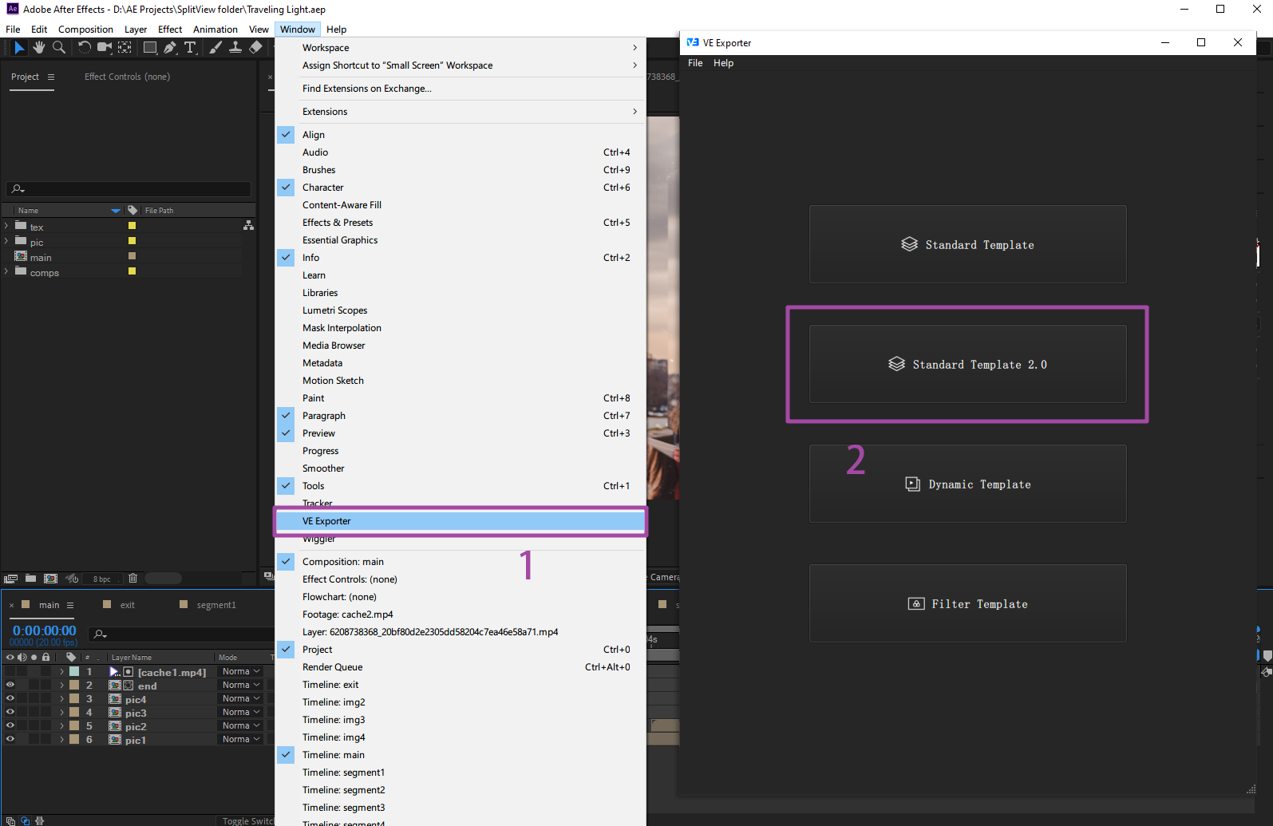1273x826 pixels.
Task: Click the label color swatch of cache1.mp4 layer
Action: click(74, 672)
